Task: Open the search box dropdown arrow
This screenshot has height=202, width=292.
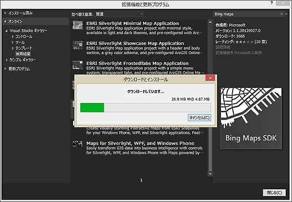Action: pos(286,14)
